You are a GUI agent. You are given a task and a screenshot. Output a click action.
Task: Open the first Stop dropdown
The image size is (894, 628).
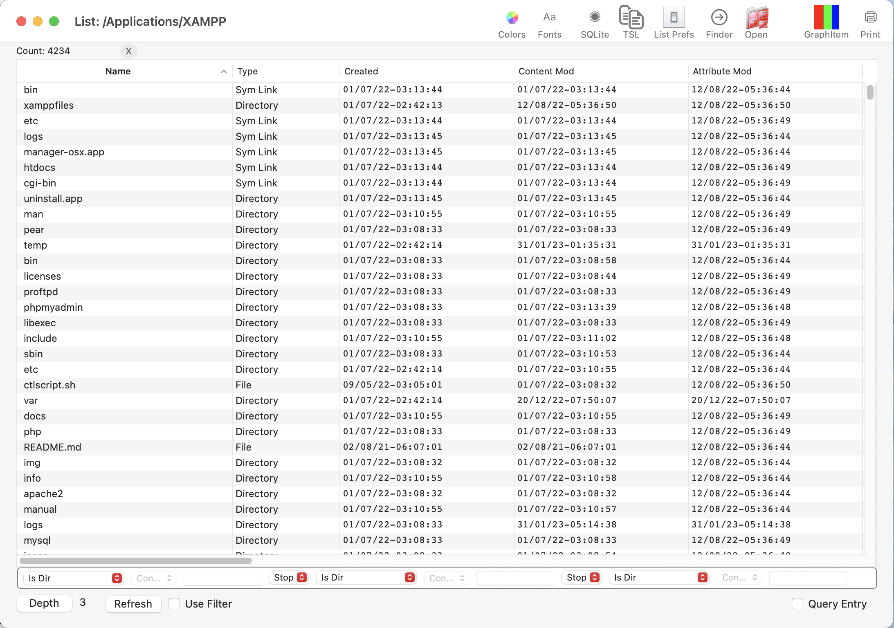pyautogui.click(x=289, y=577)
